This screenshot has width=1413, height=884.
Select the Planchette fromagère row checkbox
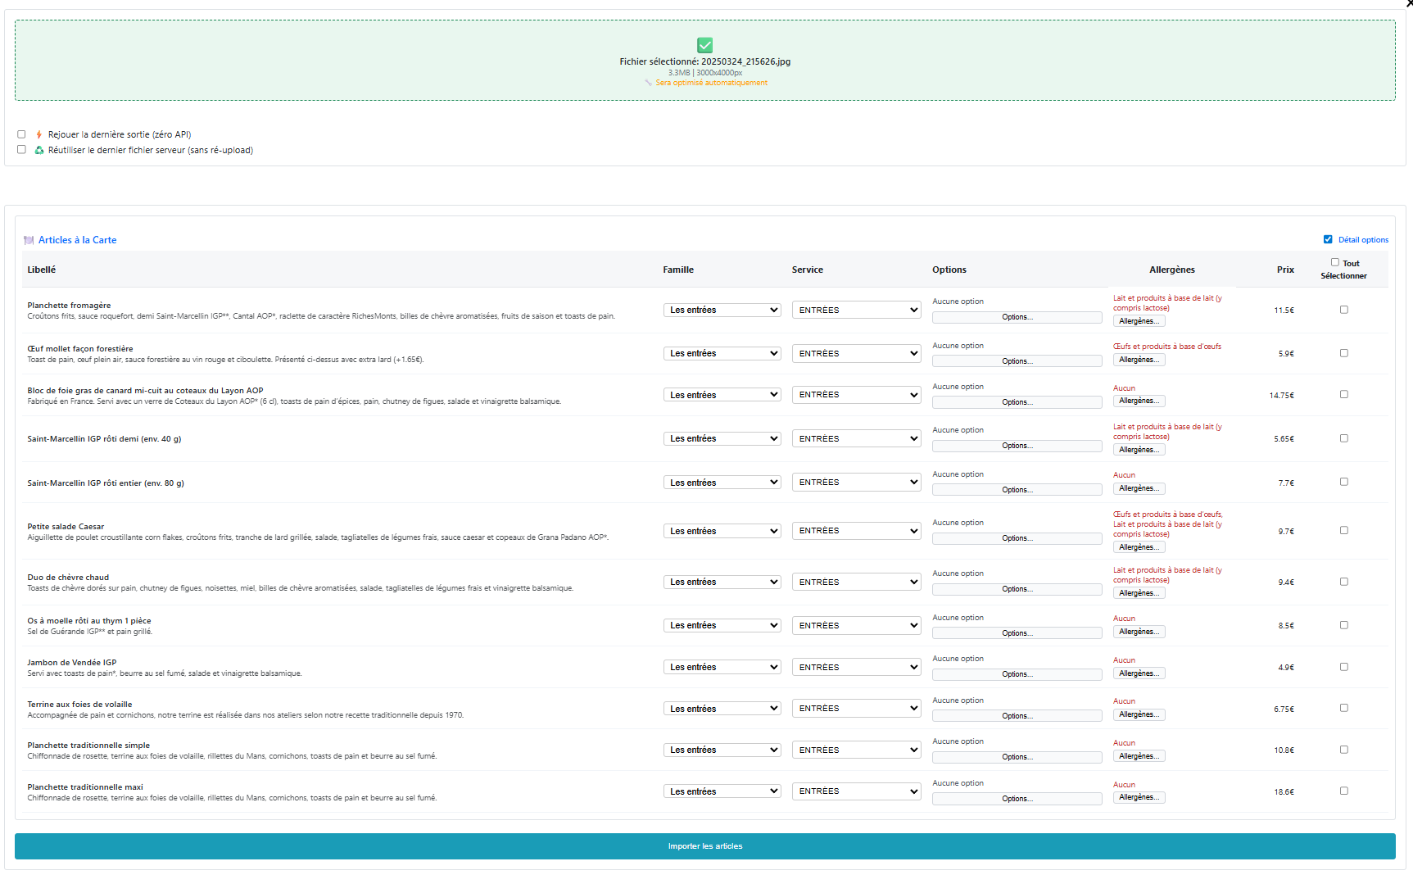click(1343, 310)
